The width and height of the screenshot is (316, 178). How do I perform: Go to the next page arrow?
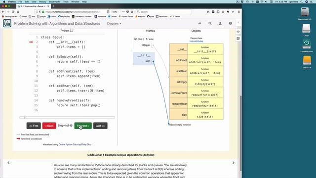(234, 163)
